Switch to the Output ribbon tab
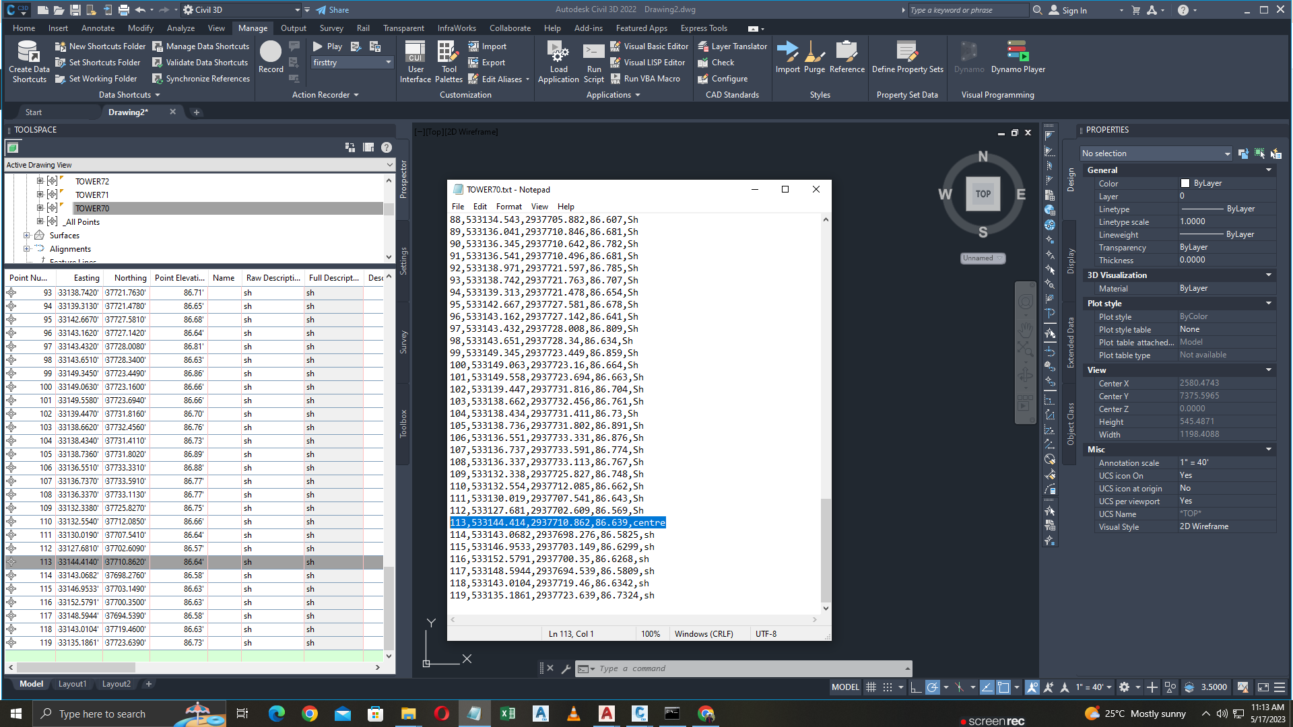1293x727 pixels. 293,28
